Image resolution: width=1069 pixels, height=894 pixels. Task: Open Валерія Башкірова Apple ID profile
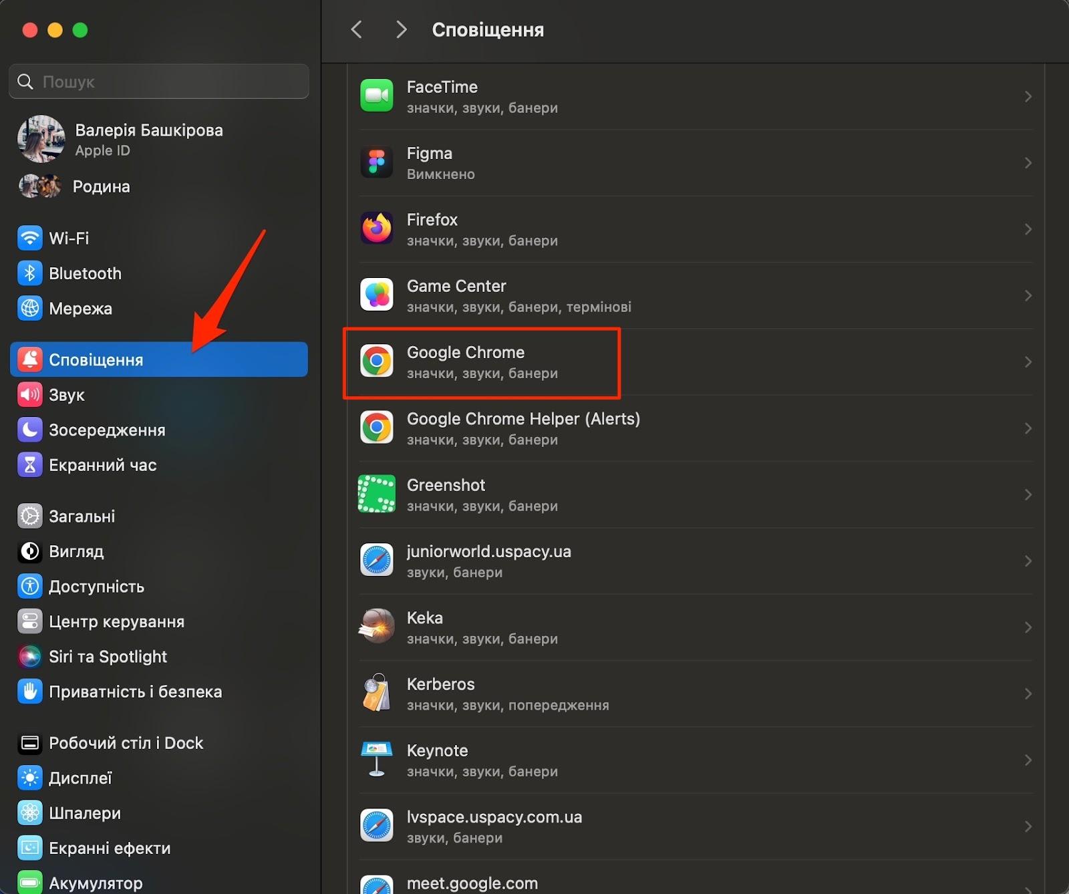click(148, 139)
